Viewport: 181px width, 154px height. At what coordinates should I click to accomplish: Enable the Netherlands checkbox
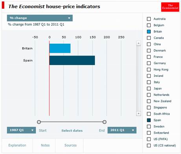click(149, 95)
